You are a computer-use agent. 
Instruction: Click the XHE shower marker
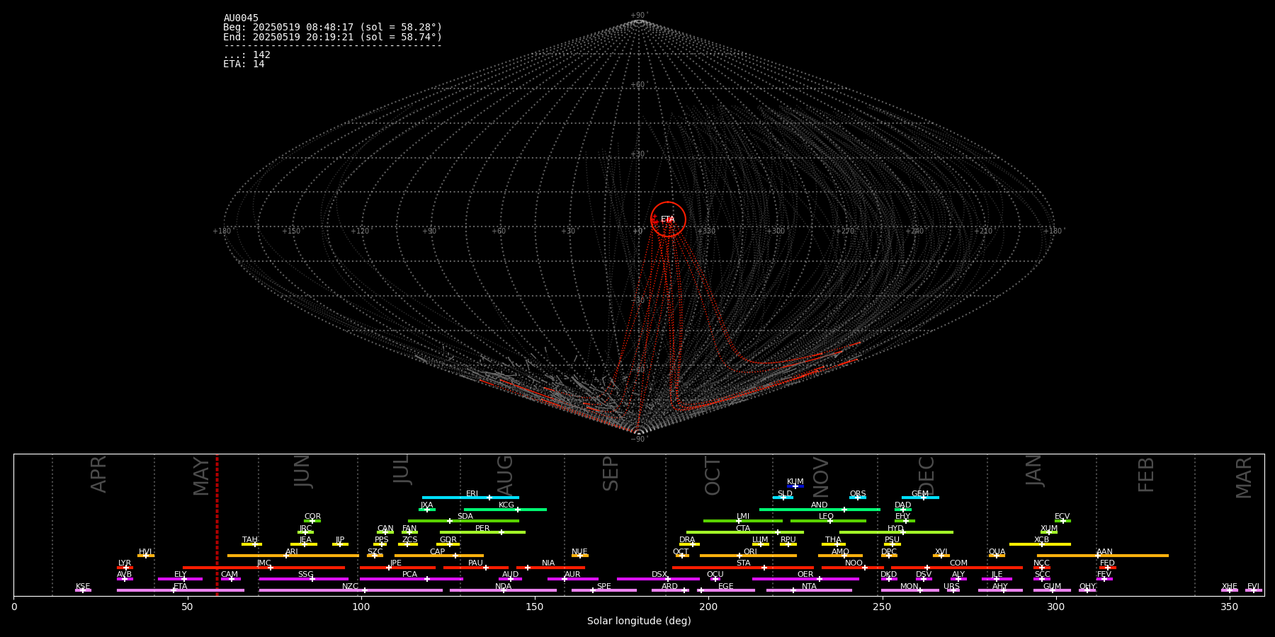(1230, 590)
